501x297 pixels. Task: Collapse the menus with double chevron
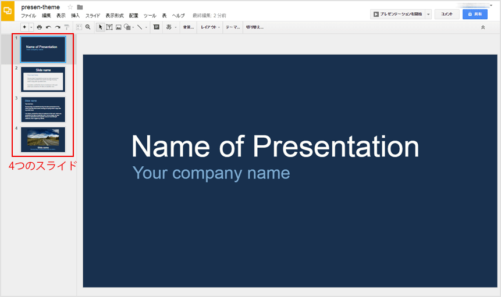[483, 27]
